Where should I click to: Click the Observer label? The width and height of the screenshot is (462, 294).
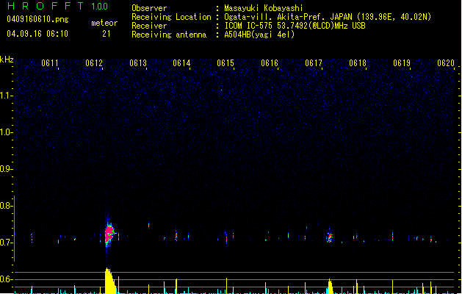149,8
